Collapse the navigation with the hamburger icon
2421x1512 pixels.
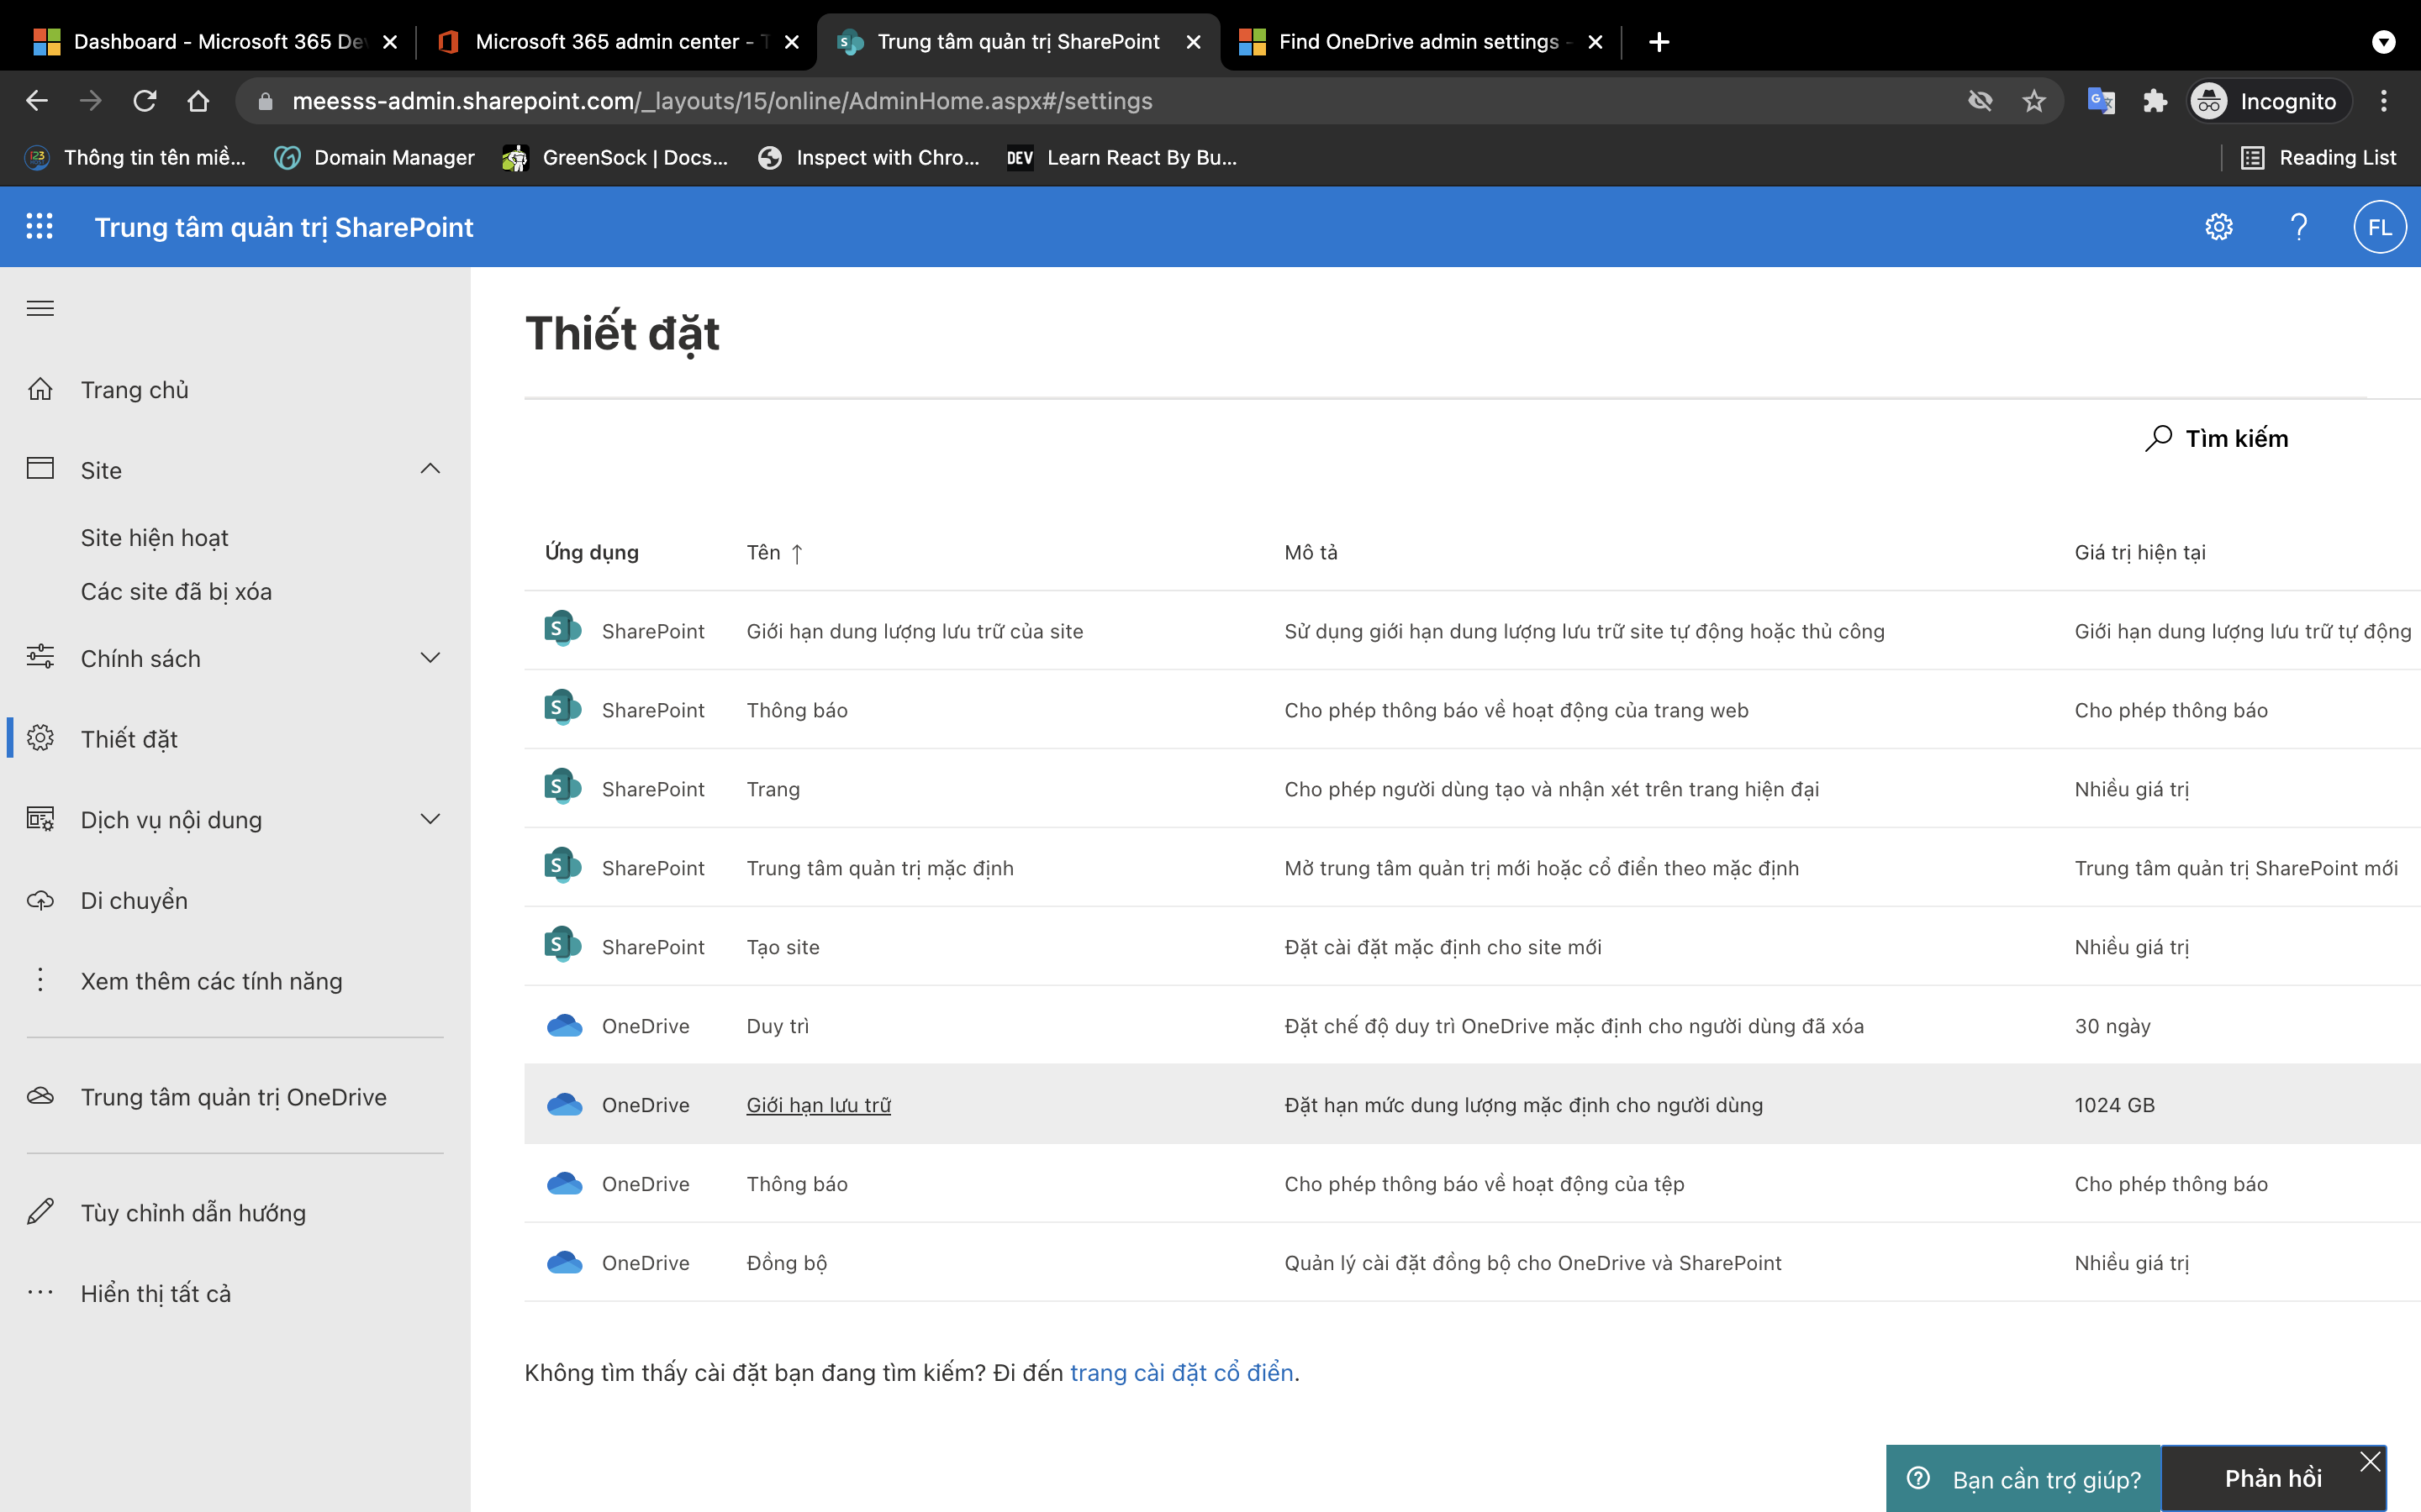tap(40, 308)
